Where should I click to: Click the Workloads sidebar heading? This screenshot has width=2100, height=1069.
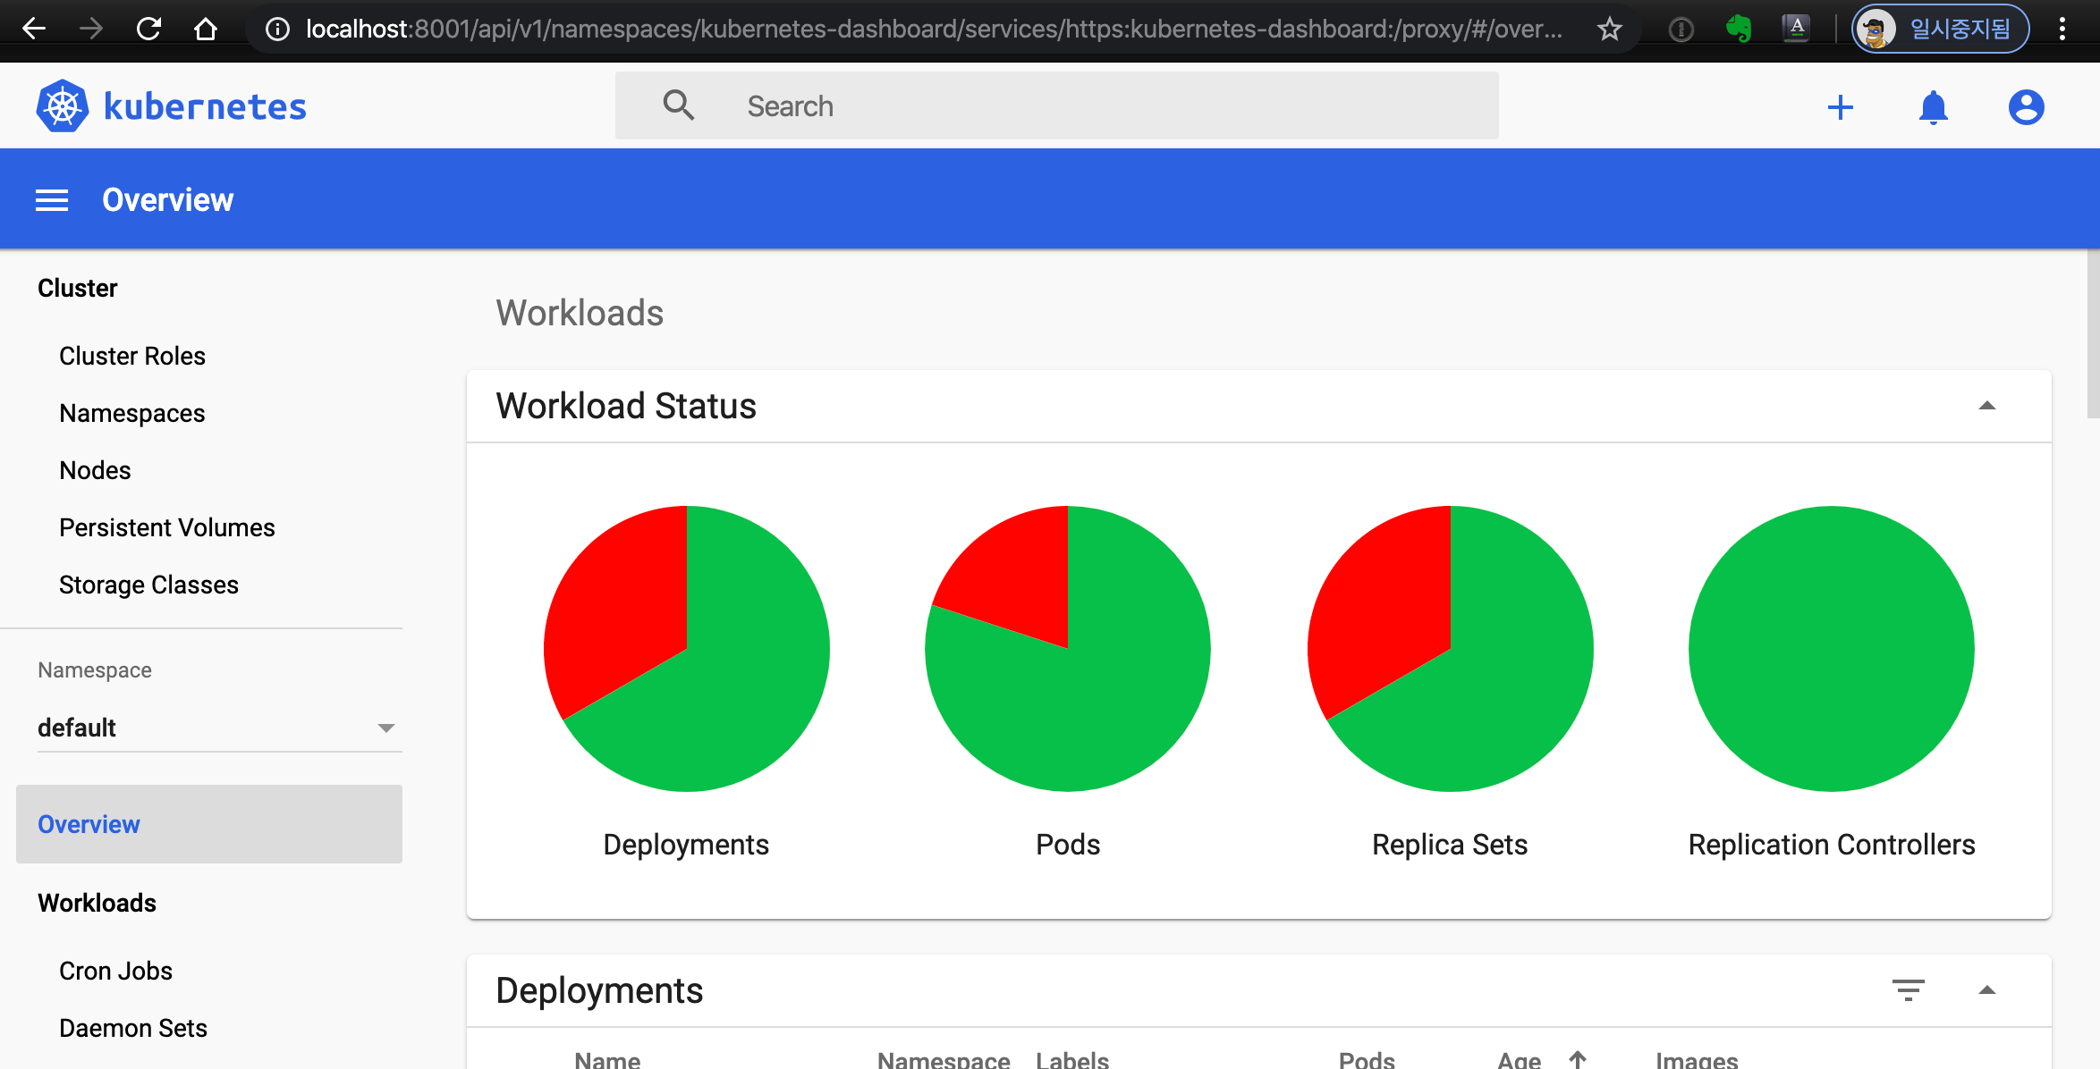pos(97,903)
